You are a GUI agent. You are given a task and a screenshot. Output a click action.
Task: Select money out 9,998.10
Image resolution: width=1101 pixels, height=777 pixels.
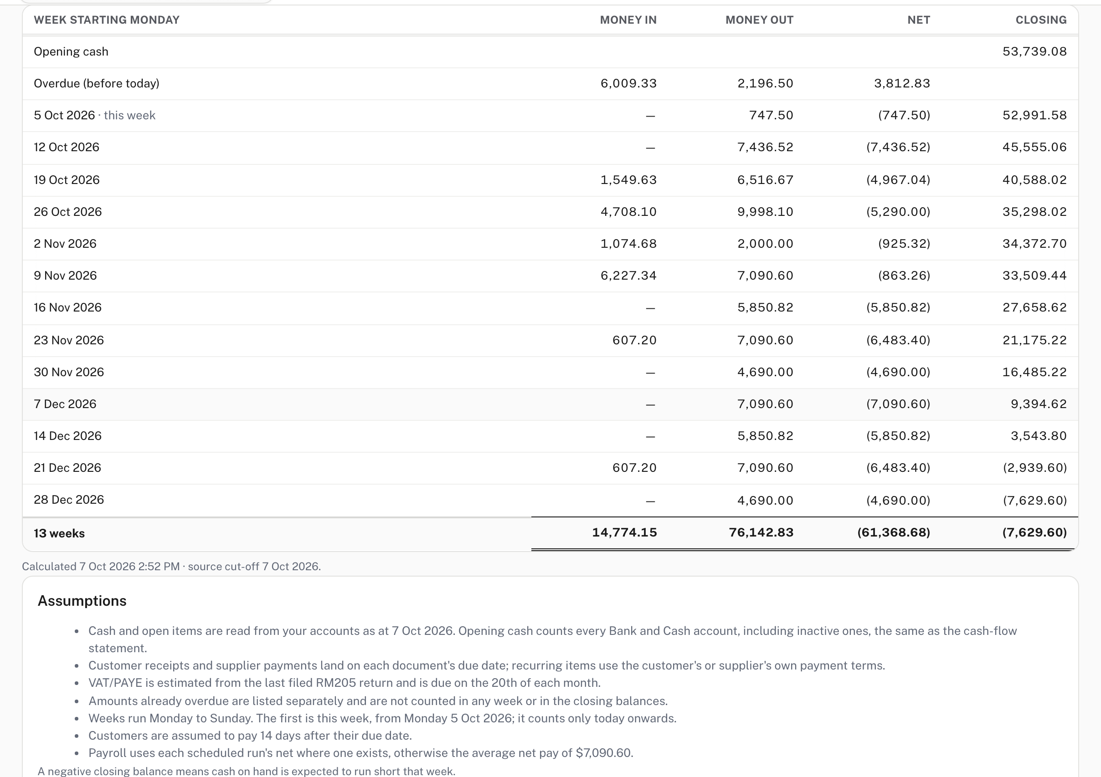(765, 212)
